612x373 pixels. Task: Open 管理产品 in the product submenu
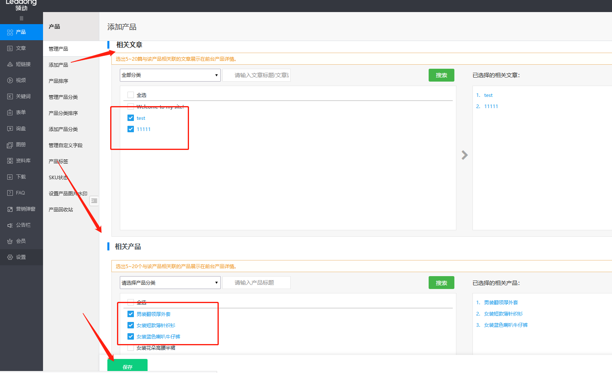[x=58, y=49]
